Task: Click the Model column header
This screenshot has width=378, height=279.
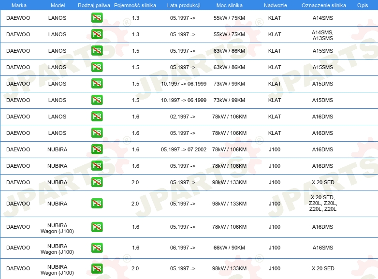Action: click(58, 5)
